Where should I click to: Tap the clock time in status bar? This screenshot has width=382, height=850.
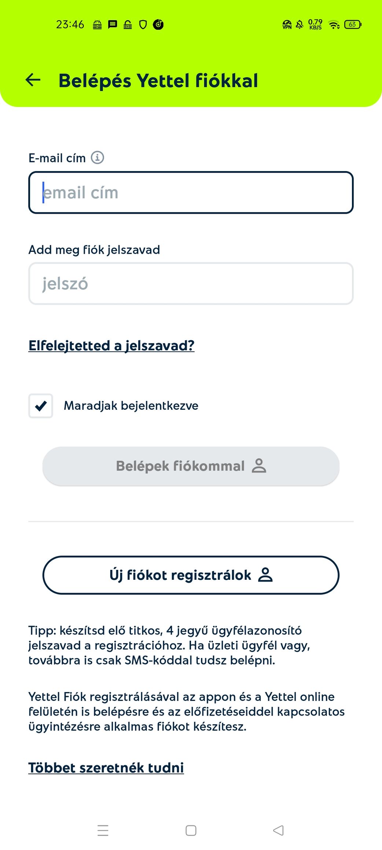(x=70, y=25)
